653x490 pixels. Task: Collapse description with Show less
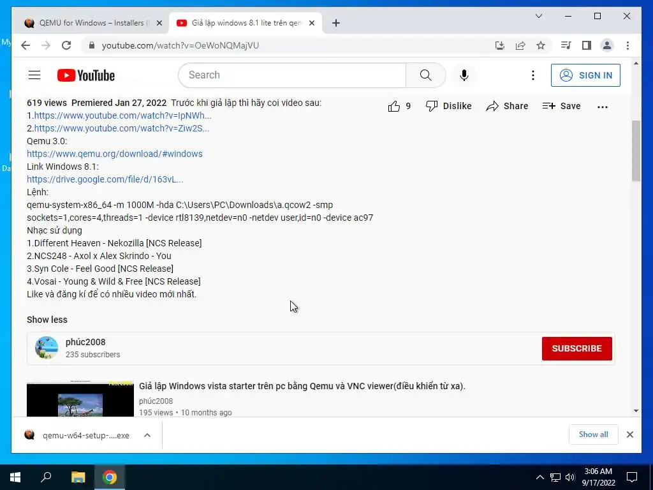(x=47, y=320)
